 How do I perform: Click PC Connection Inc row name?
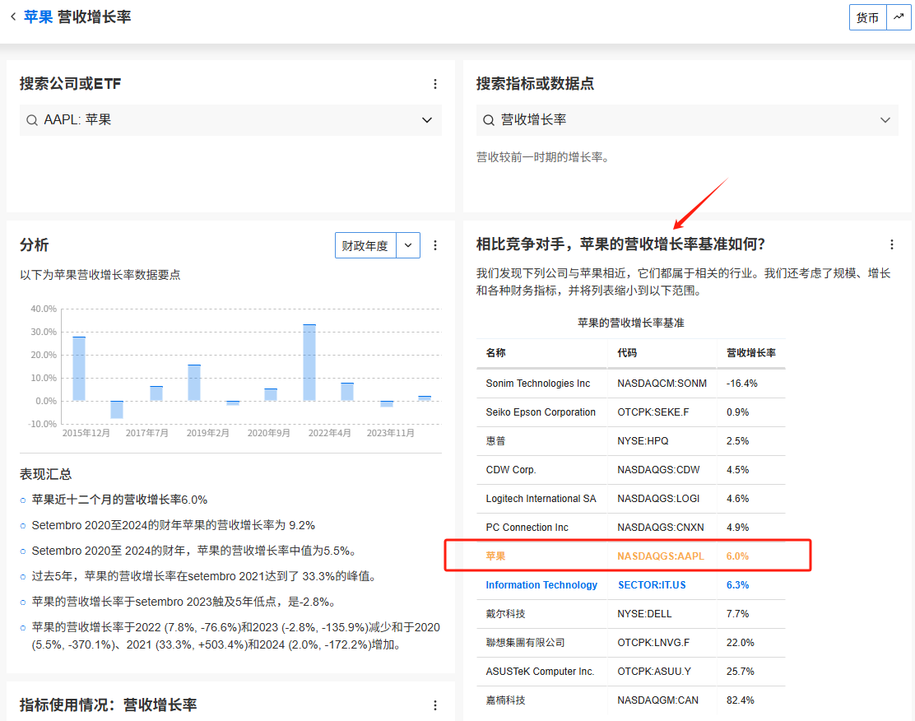coord(527,528)
